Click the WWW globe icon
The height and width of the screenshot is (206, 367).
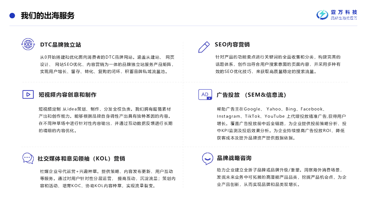point(28,44)
